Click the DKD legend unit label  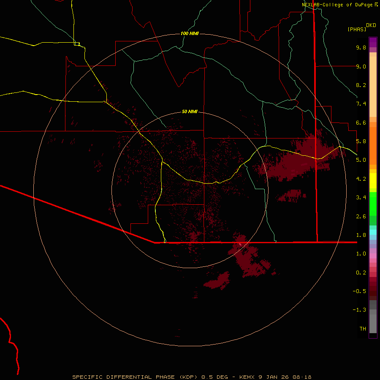pyautogui.click(x=371, y=25)
